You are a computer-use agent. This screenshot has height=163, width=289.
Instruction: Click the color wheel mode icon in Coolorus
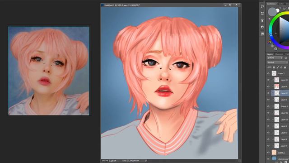269,42
